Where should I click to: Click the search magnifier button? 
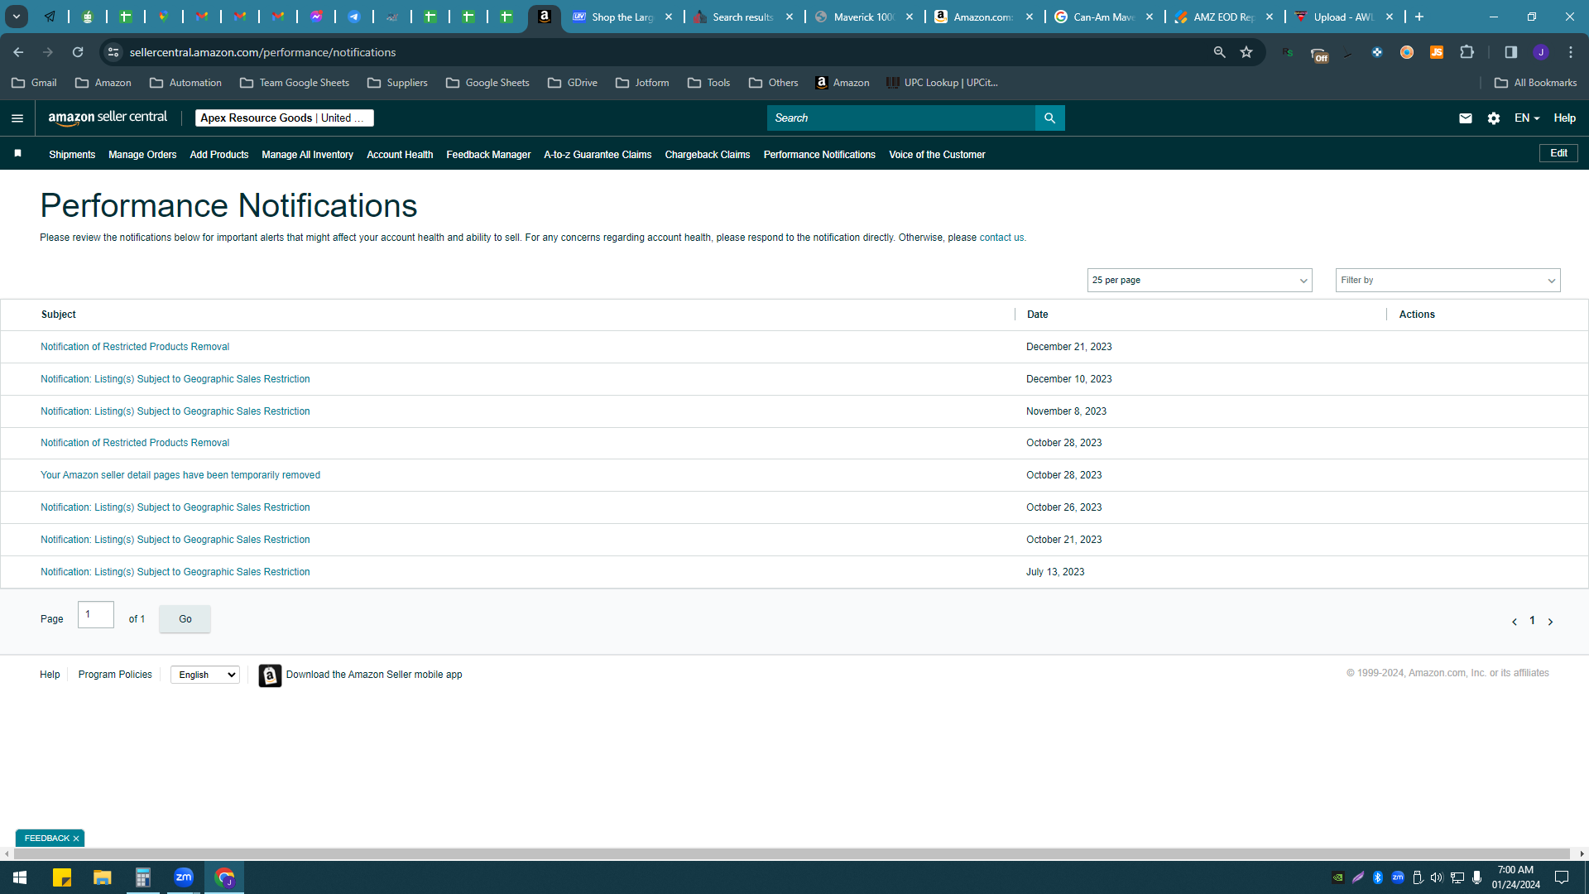pyautogui.click(x=1049, y=118)
